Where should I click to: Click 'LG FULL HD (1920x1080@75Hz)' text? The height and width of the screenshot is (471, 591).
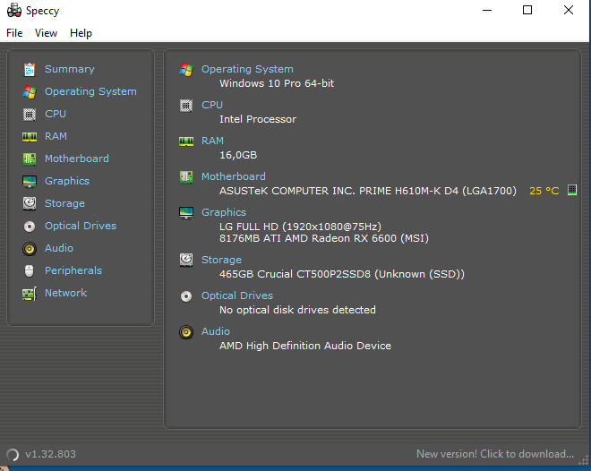click(300, 227)
